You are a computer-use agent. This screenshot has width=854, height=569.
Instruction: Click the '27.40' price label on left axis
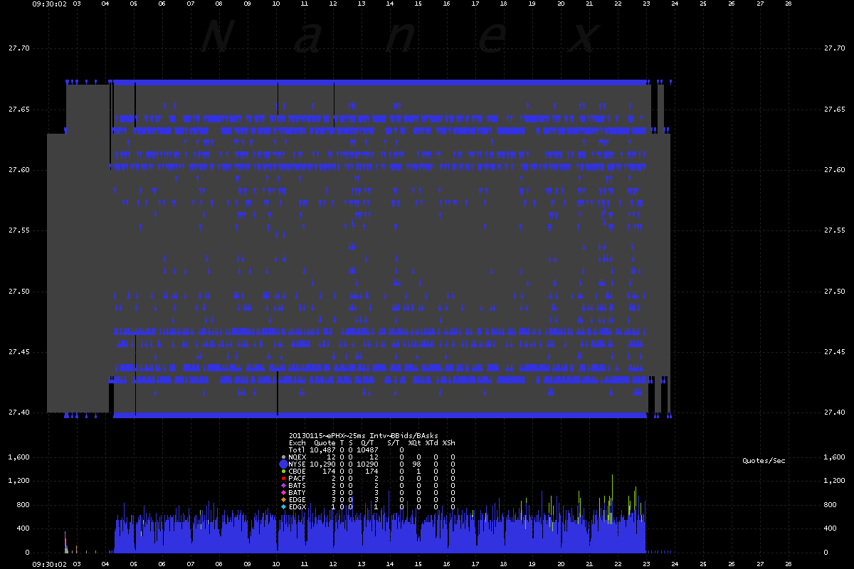[x=18, y=413]
